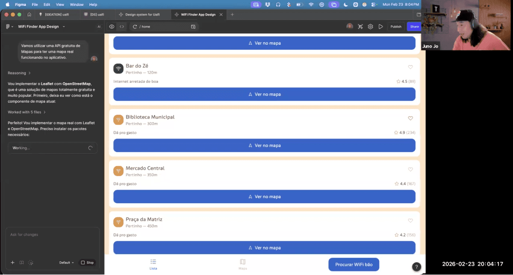Click the 4.9 star rating for Biblioteca Municipal
The height and width of the screenshot is (275, 513).
pos(404,132)
